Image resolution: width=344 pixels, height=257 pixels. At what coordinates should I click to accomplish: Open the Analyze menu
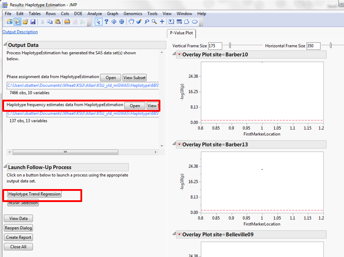point(95,13)
